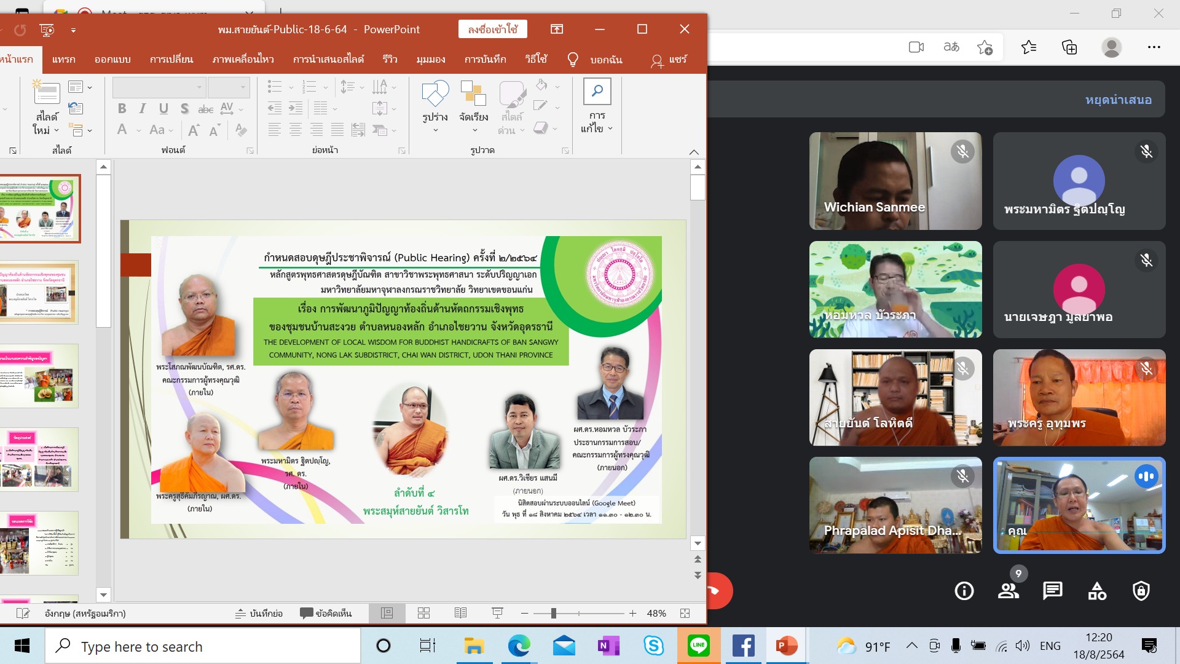This screenshot has height=664, width=1180.
Task: Click 48% zoom level value
Action: point(656,613)
